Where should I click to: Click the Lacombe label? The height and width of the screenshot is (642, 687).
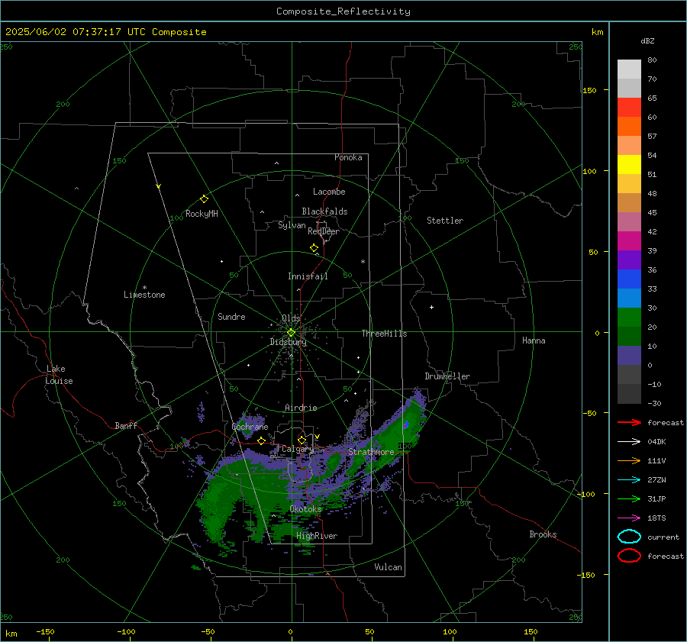pyautogui.click(x=329, y=192)
